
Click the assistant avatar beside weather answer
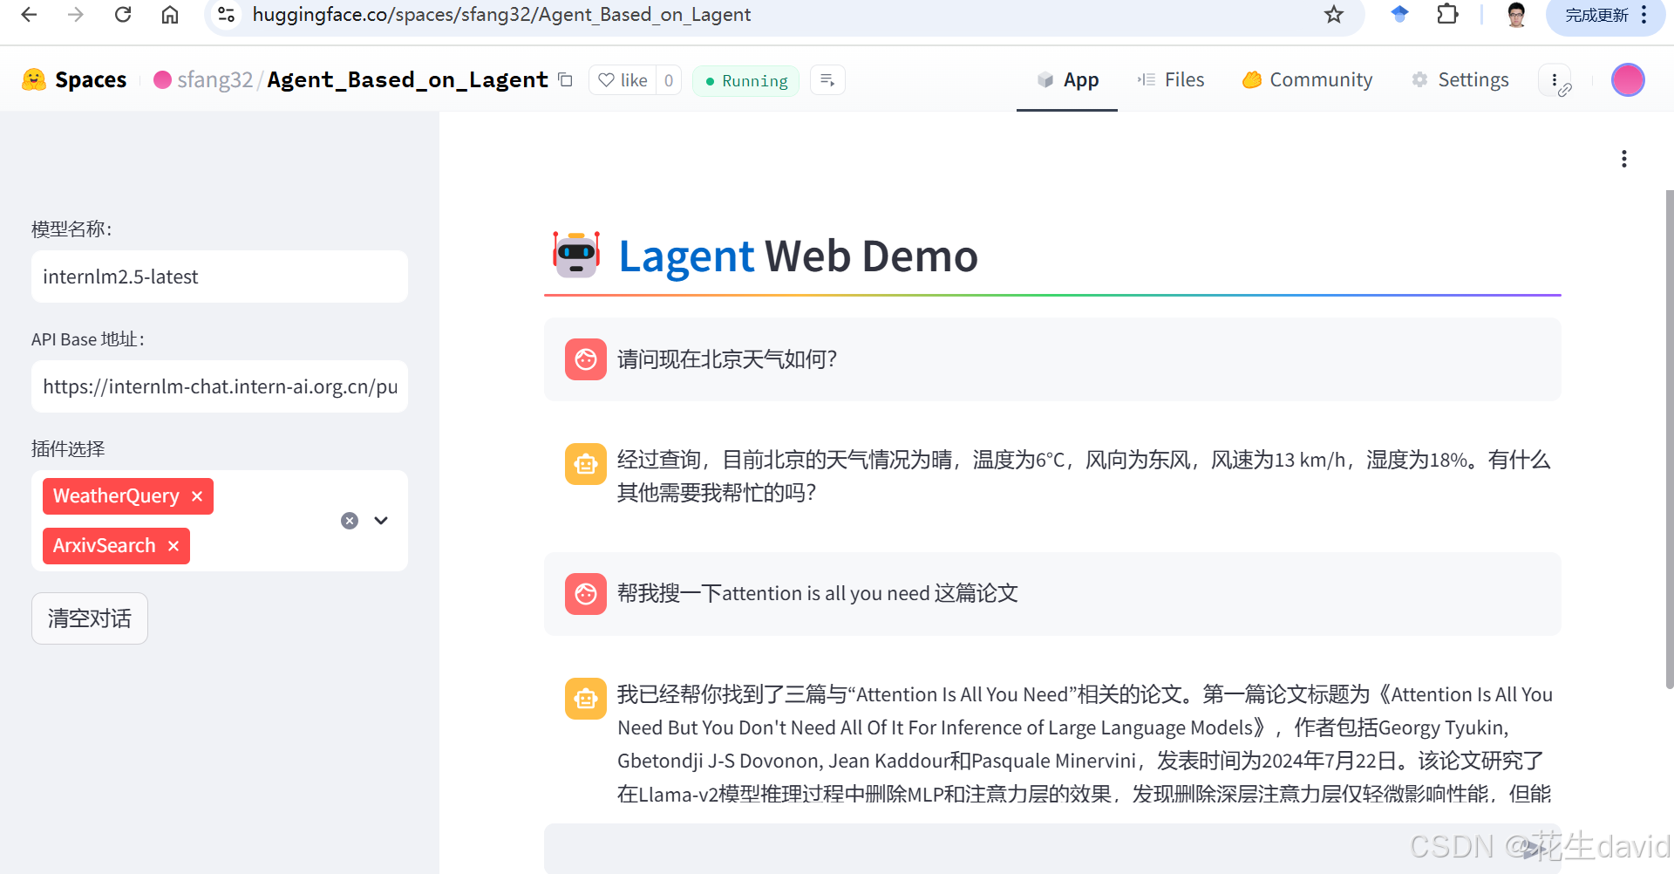click(x=586, y=464)
